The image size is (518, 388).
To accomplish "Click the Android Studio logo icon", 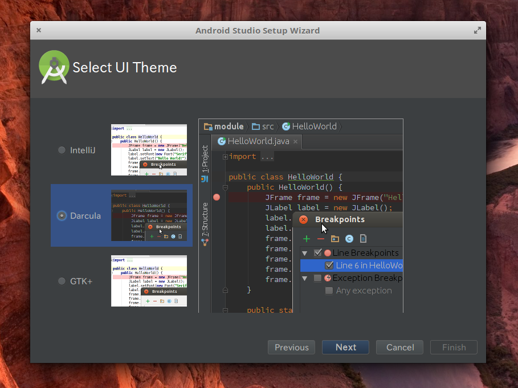I will (54, 67).
